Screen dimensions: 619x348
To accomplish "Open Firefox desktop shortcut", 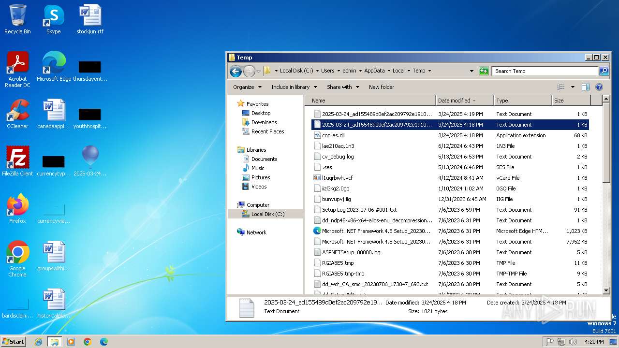I will pyautogui.click(x=17, y=209).
